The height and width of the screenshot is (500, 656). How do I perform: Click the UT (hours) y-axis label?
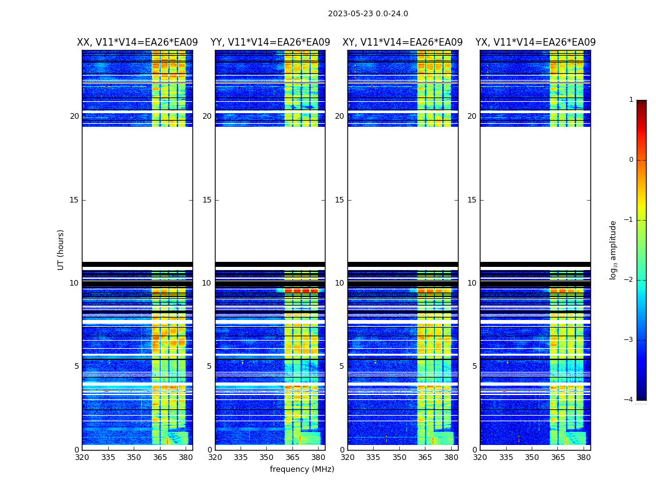pos(61,249)
